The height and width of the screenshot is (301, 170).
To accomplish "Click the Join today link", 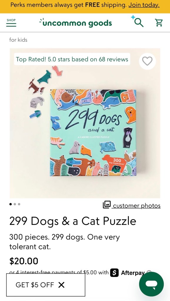I will pos(144,5).
